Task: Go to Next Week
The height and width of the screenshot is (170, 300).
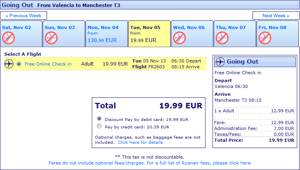Action: pyautogui.click(x=276, y=15)
